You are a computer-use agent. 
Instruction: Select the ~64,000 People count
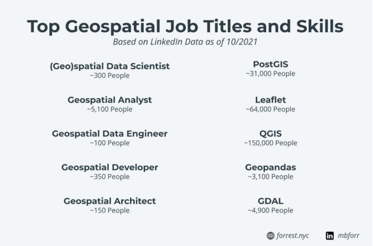[x=271, y=109]
